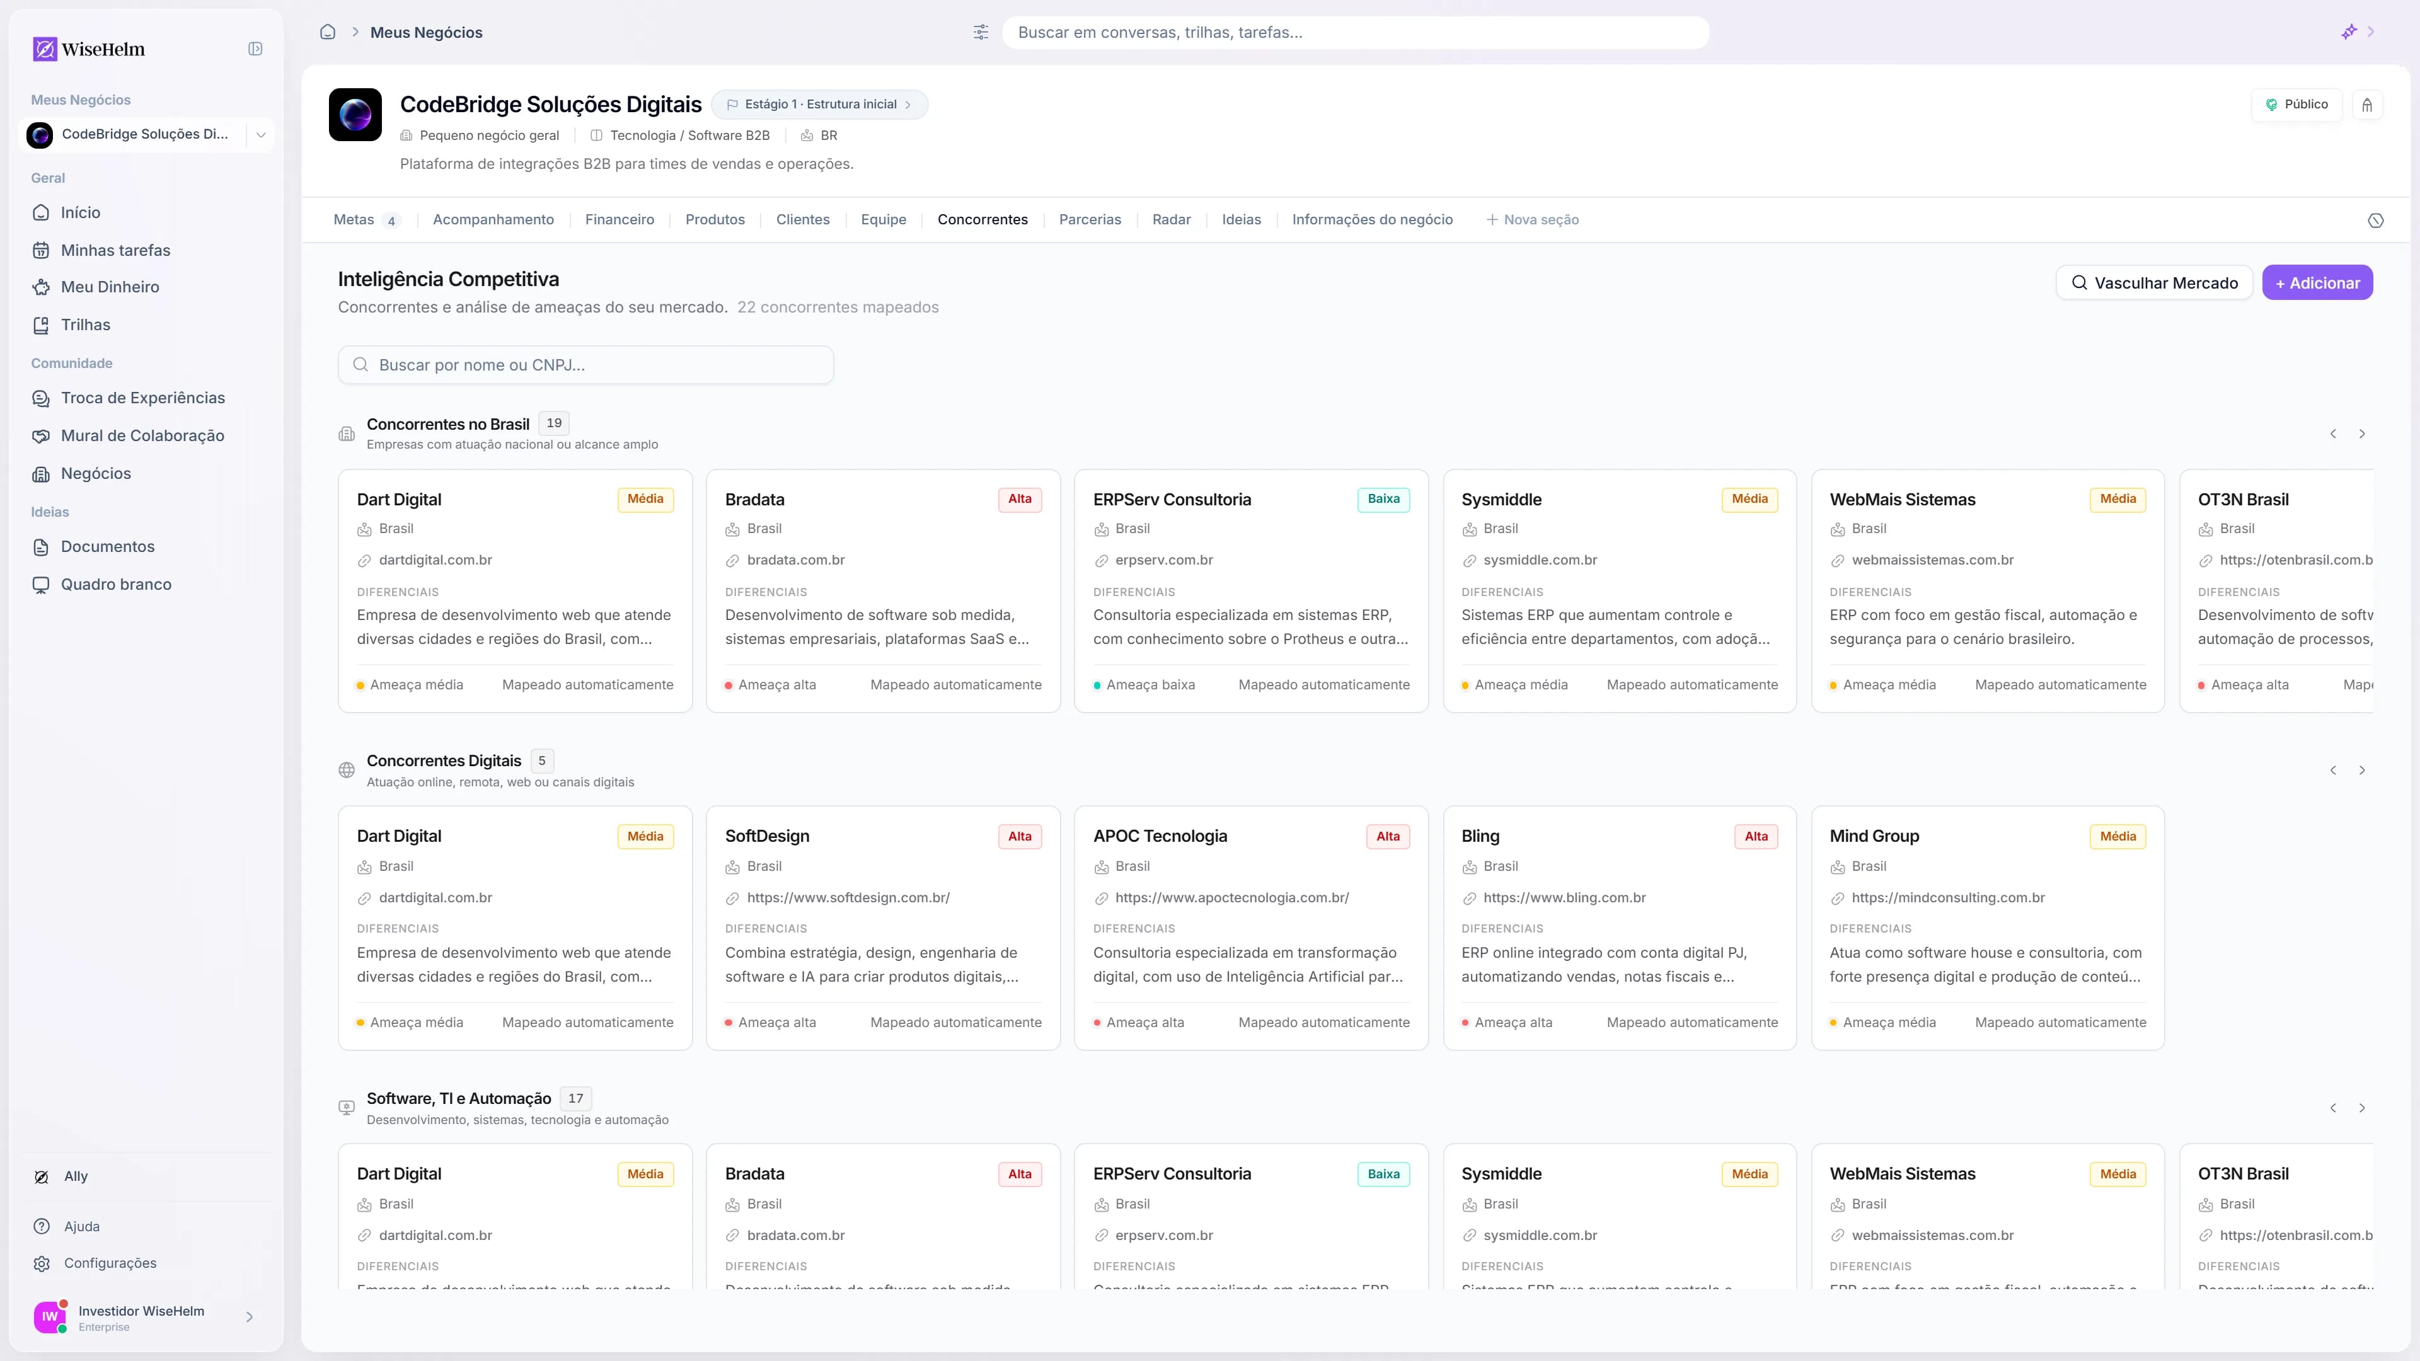
Task: Focus the global search field
Action: click(x=1356, y=32)
